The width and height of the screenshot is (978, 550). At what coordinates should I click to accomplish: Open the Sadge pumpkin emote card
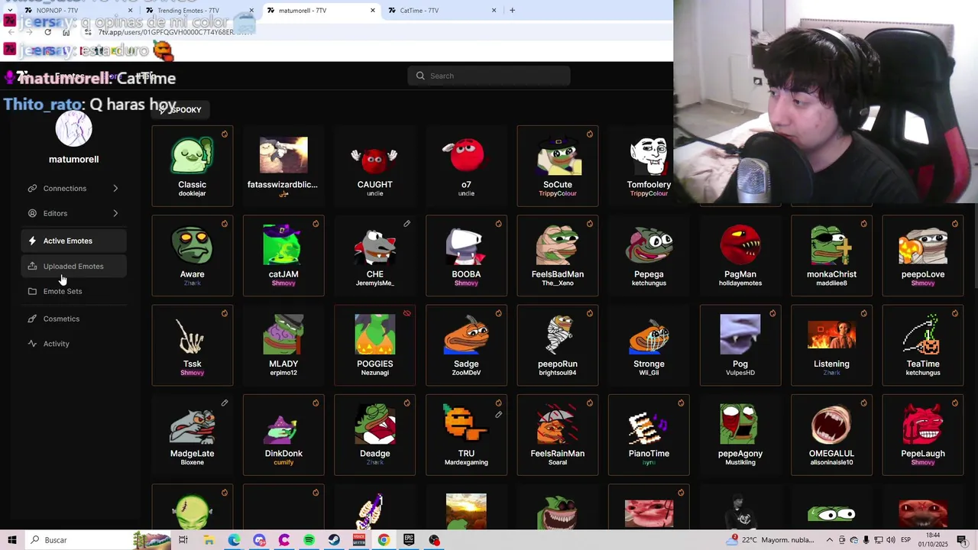click(x=466, y=345)
